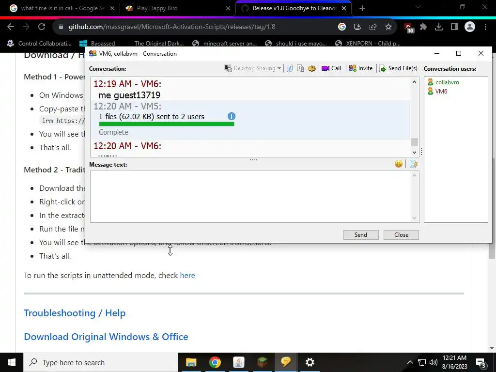Open the user information document icon
Viewport: 496px width, 372px height.
point(300,68)
